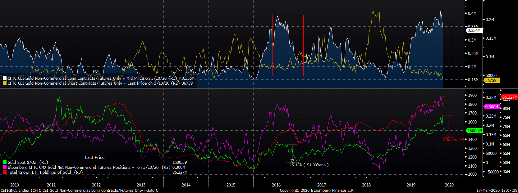Click the 45M tick label on the ETF holdings axis
518x193 pixels.
506,171
